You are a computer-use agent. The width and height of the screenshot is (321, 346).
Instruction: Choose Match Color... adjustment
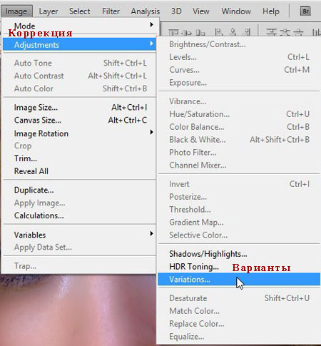click(x=239, y=311)
